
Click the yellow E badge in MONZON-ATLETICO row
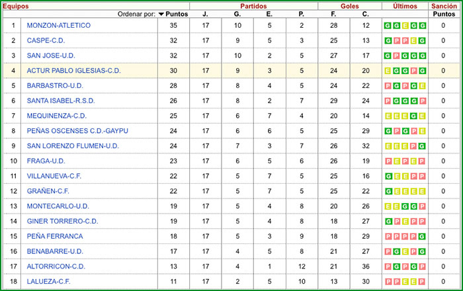click(x=405, y=26)
